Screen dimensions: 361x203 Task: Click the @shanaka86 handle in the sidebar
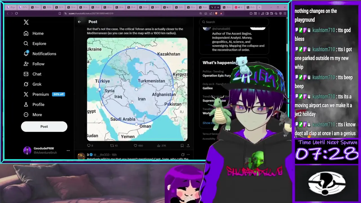coord(221,29)
